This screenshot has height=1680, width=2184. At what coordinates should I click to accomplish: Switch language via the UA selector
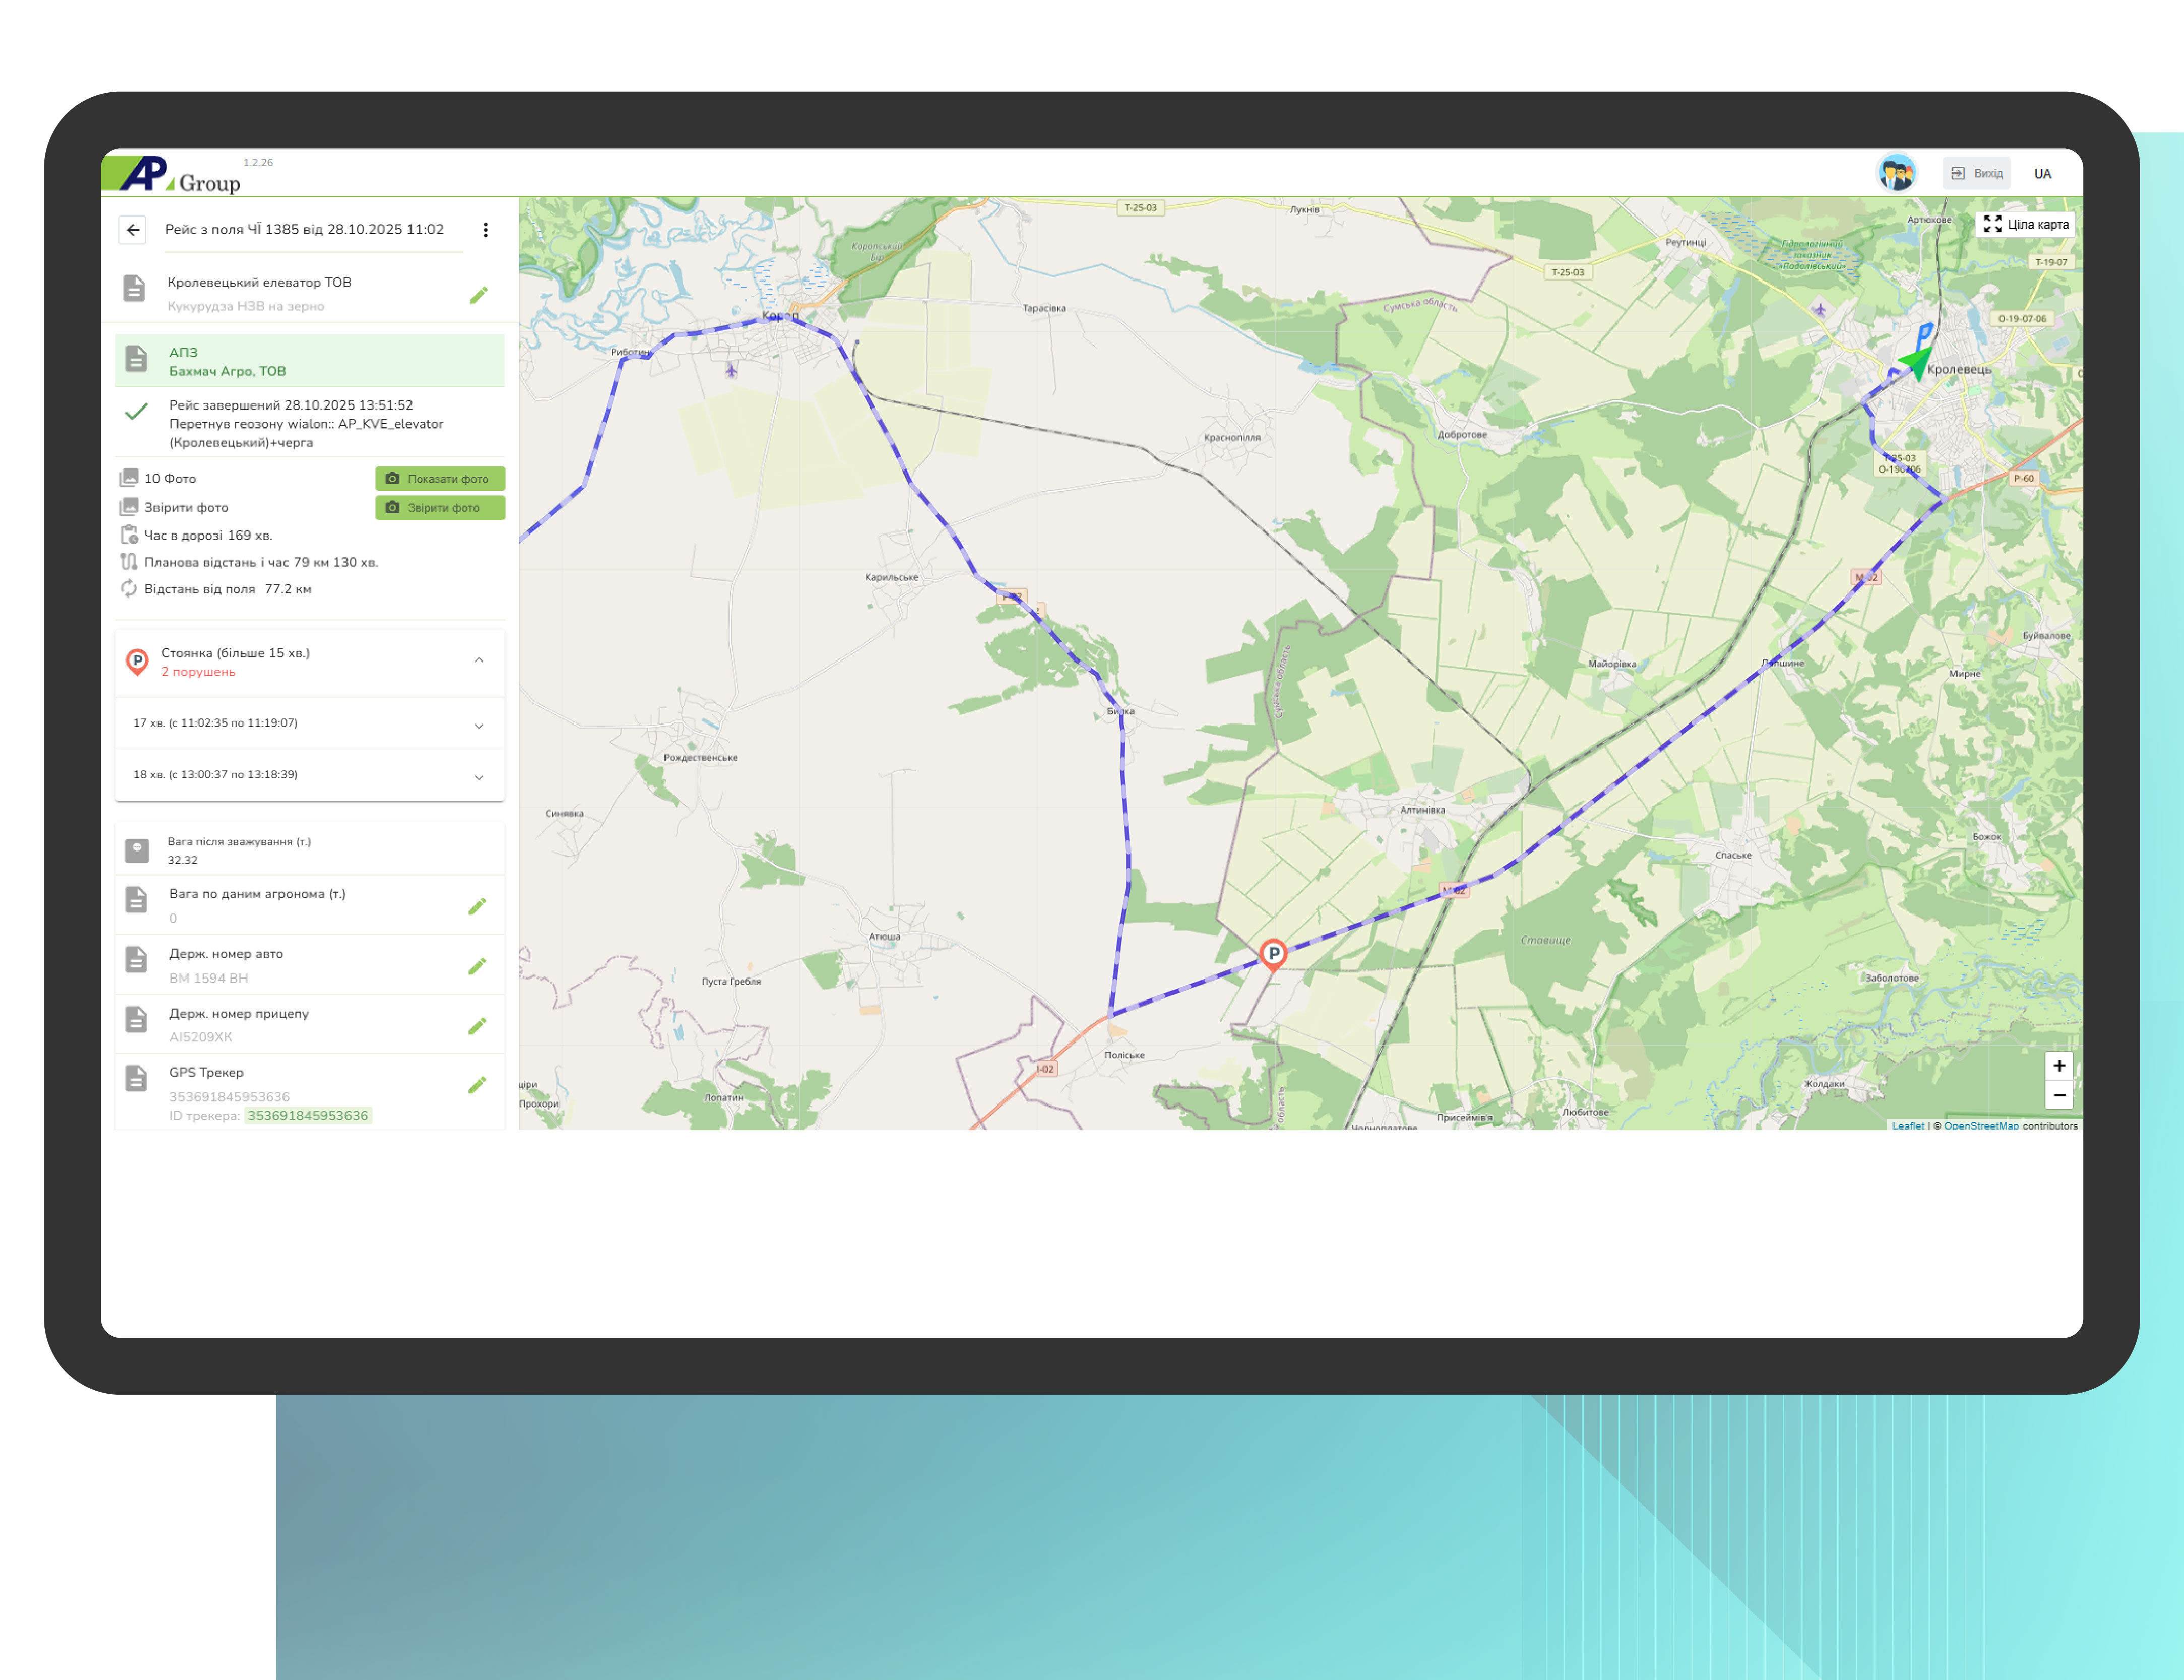pyautogui.click(x=2042, y=174)
